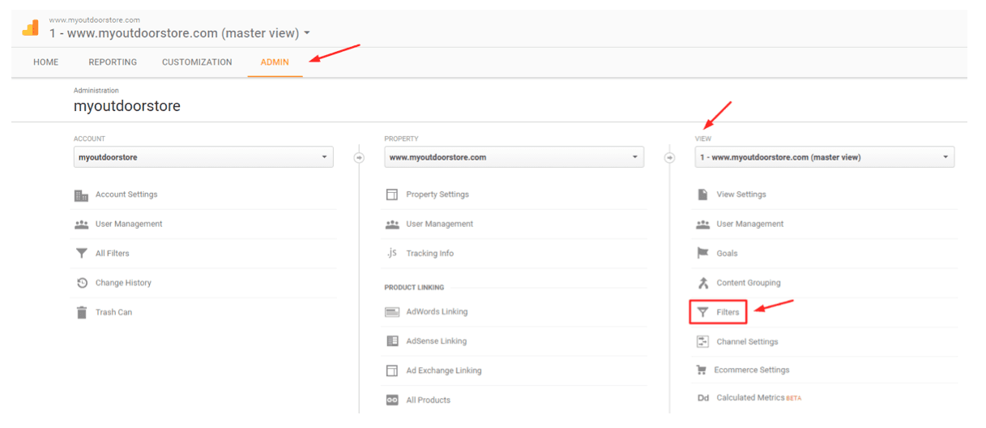The width and height of the screenshot is (986, 428).
Task: Click the arrow circle between Property and View
Action: tap(669, 157)
